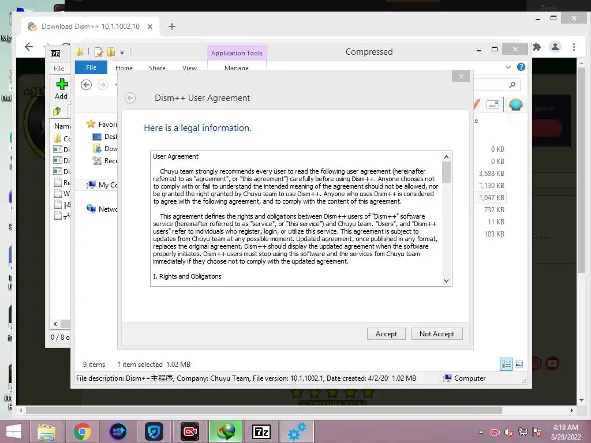Open the Dism++ gears taskbar icon

[x=297, y=431]
